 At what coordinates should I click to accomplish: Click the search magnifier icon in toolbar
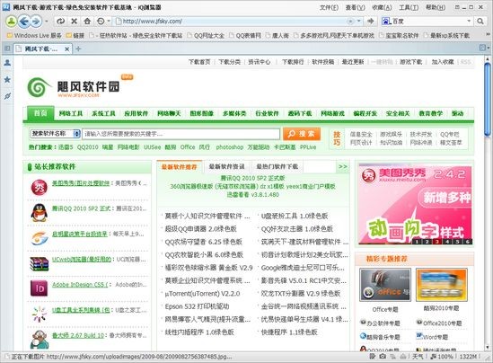pyautogui.click(x=480, y=21)
